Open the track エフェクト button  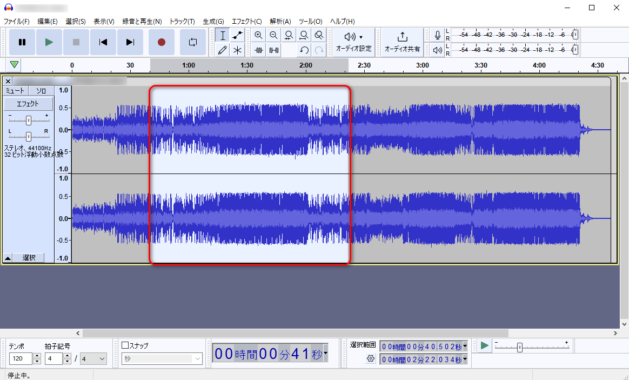(x=28, y=104)
